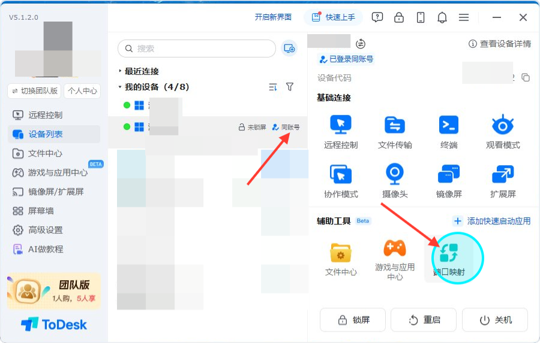This screenshot has height=343, width=540.
Task: Open the device sort options
Action: 273,87
